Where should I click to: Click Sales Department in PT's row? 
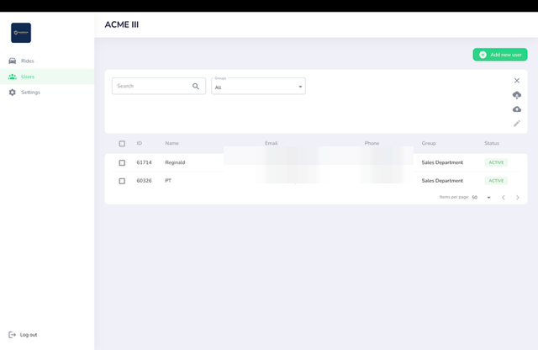tap(442, 181)
